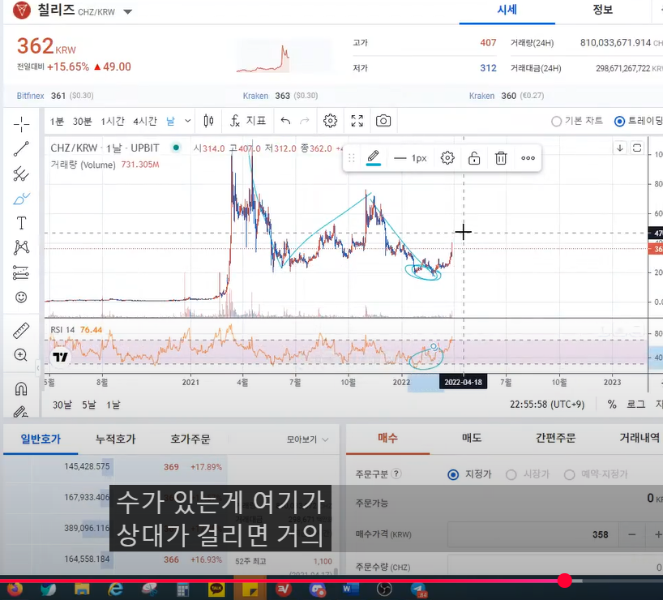Image resolution: width=663 pixels, height=600 pixels.
Task: Open the pitchfork drawing tools
Action: tap(21, 174)
